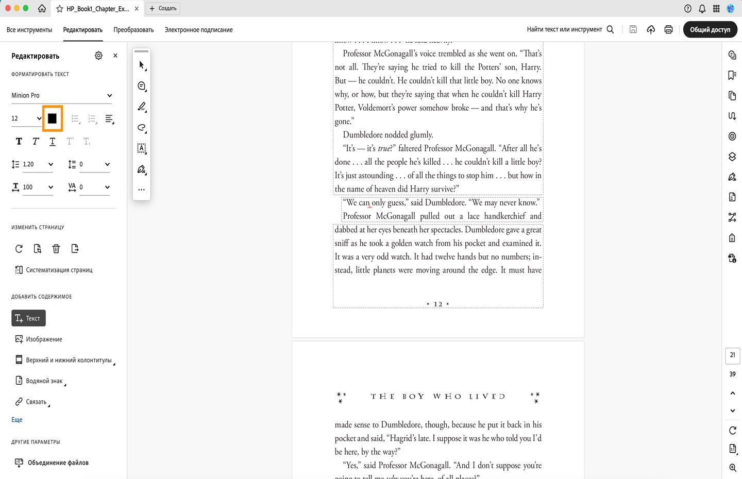Open the bookmarks panel in right sidebar

732,75
